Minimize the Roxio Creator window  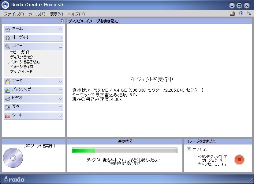click(232, 6)
